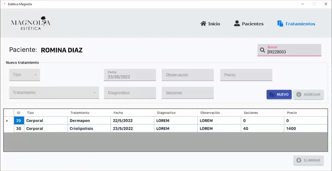Click the person icon beside Pacientes
Viewport: 332px width, 171px height.
coord(237,23)
